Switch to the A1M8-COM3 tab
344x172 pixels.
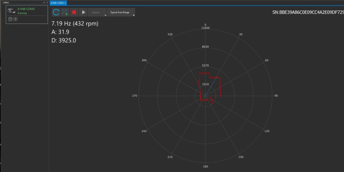pos(56,3)
